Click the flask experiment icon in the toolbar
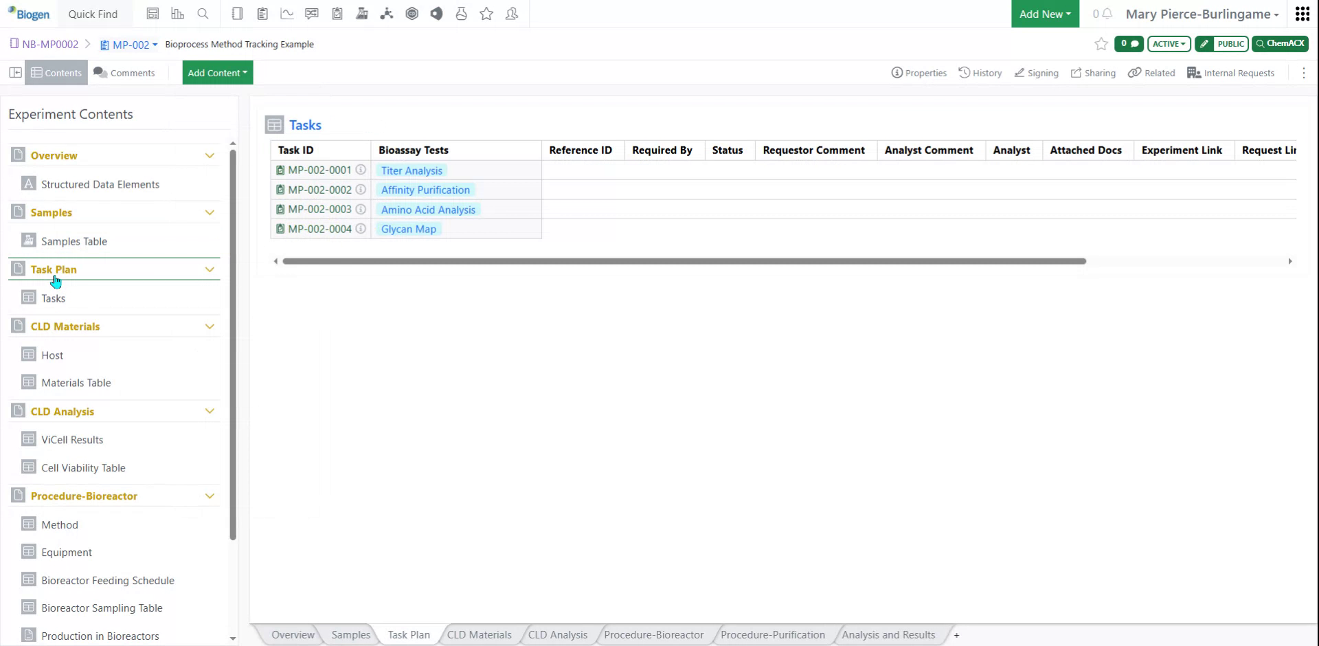 362,13
